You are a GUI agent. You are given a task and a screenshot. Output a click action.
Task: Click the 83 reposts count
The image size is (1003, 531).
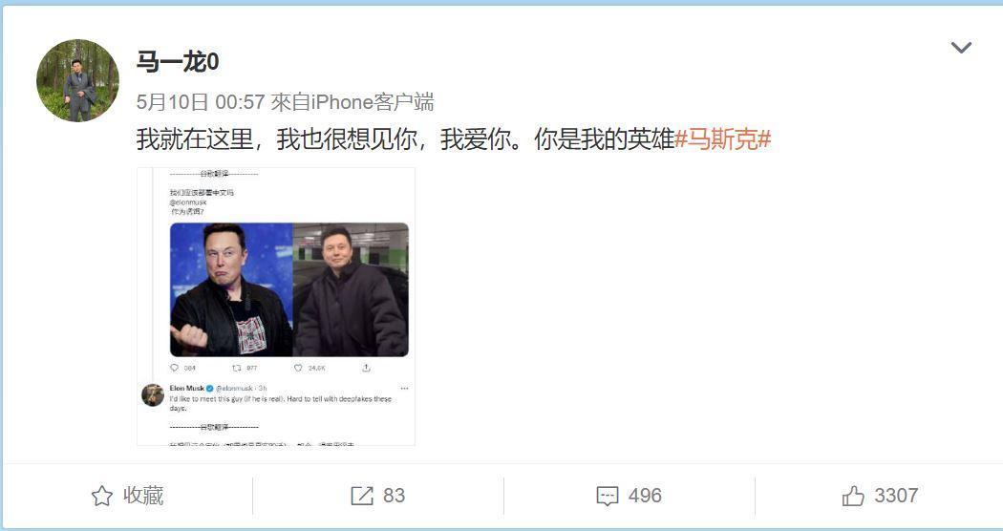tap(394, 495)
